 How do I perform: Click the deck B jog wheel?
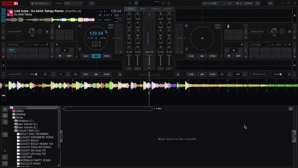pos(202,38)
